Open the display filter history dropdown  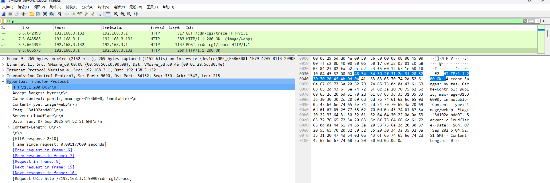[x=538, y=21]
